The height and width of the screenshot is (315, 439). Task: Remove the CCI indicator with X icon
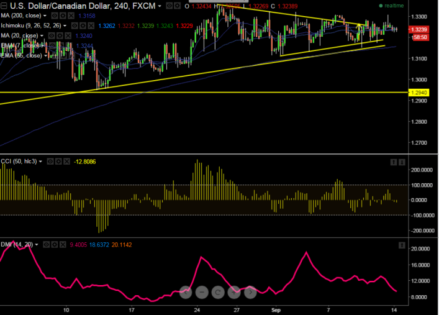tap(66, 162)
